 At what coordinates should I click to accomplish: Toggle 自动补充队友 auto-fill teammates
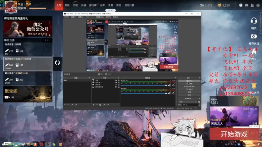(250, 109)
